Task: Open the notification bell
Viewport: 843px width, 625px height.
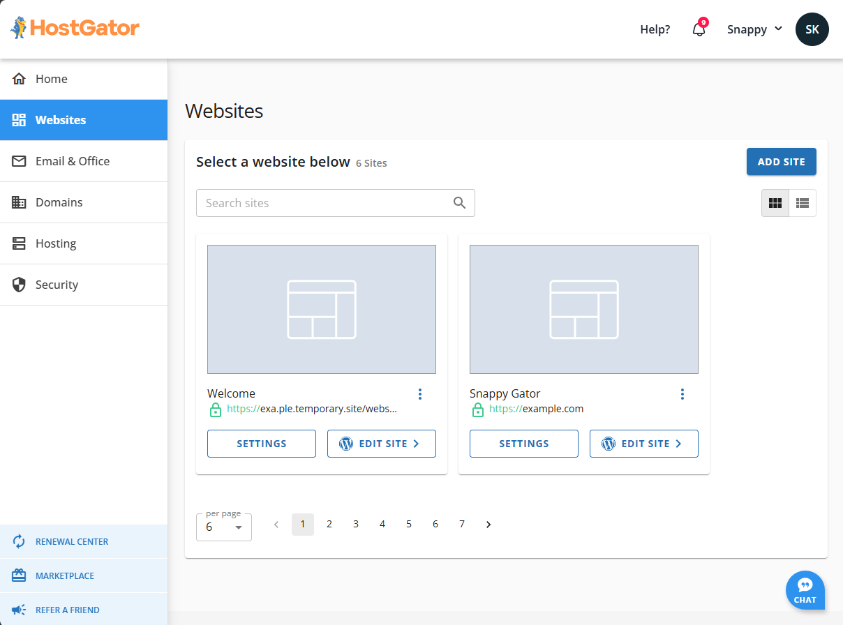Action: pyautogui.click(x=699, y=29)
